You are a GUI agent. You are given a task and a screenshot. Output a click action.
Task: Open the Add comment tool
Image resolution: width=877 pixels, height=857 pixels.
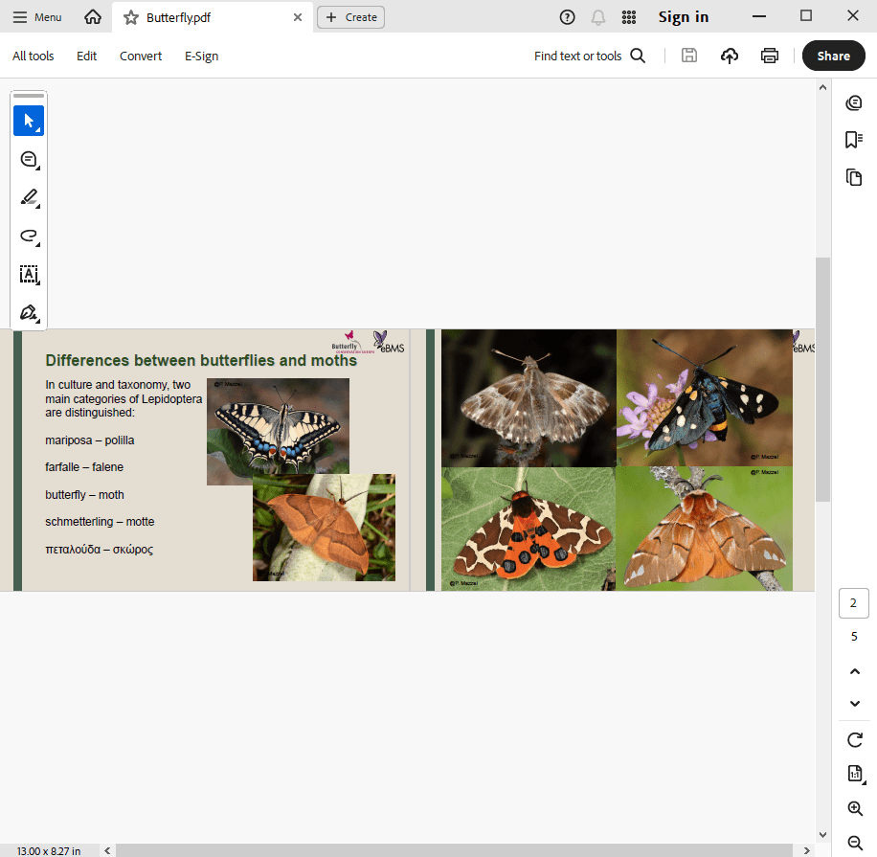tap(28, 160)
